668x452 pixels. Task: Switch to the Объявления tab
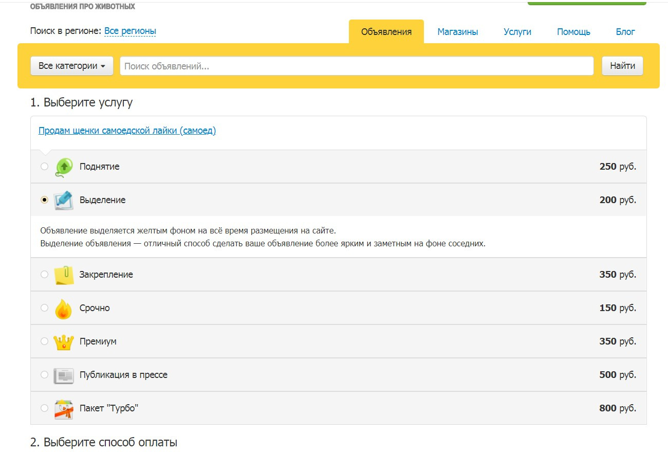click(x=386, y=32)
